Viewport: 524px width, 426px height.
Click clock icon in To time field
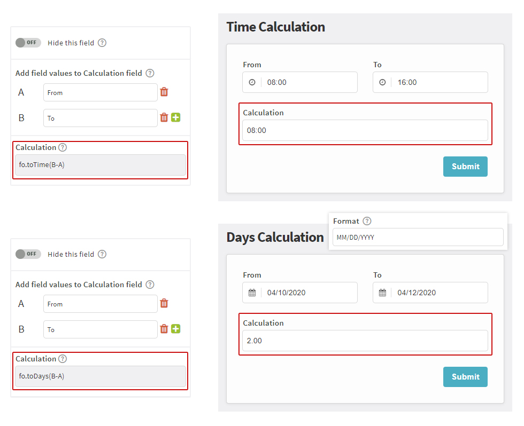click(x=382, y=82)
